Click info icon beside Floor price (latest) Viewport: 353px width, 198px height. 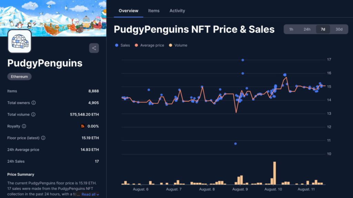coord(43,138)
